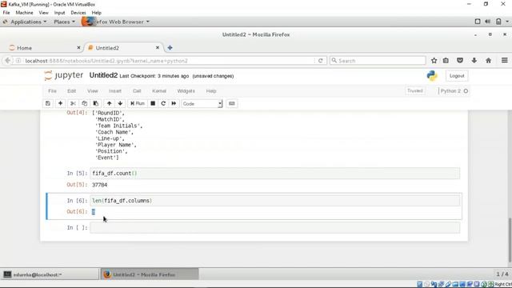The height and width of the screenshot is (288, 512).
Task: Open the Jupyter Help menu
Action: point(211,91)
